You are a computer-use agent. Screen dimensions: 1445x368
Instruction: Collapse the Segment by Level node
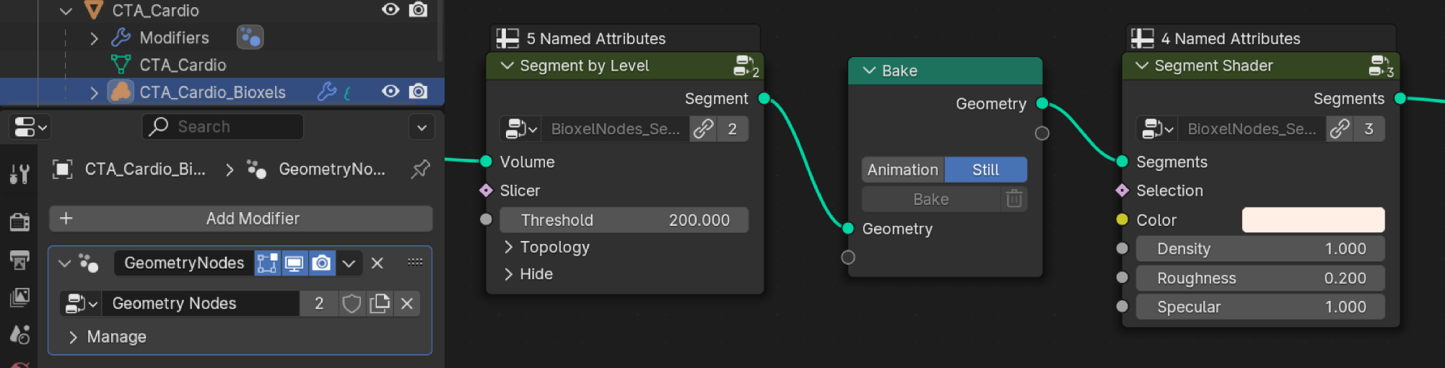[507, 66]
